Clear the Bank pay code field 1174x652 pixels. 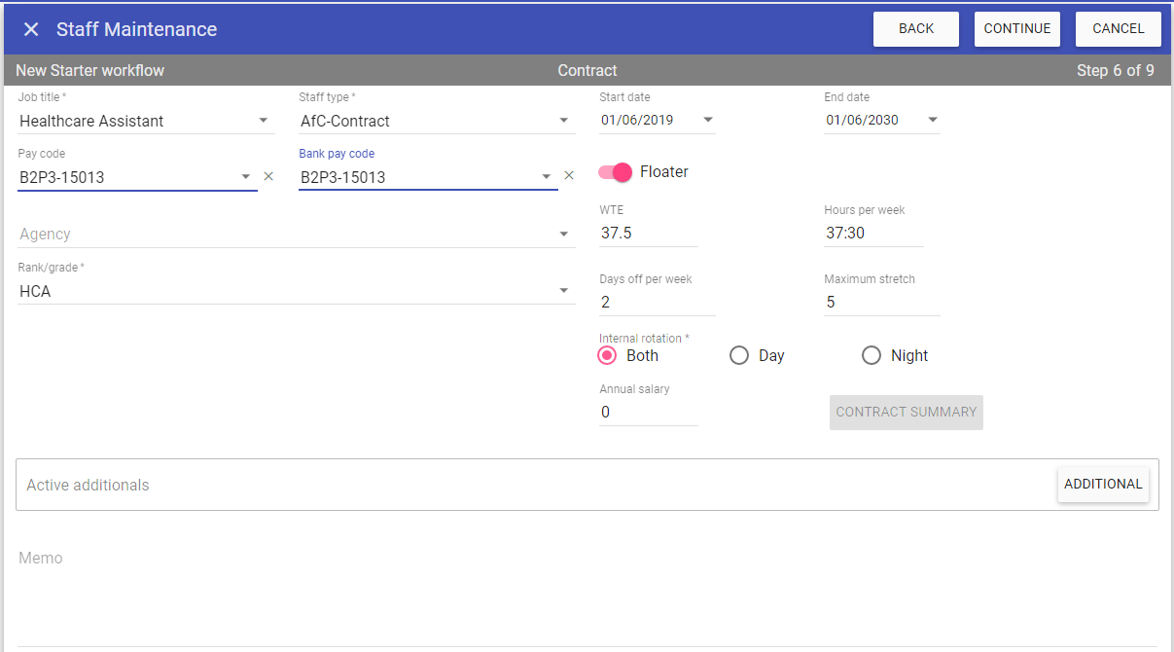(x=570, y=176)
